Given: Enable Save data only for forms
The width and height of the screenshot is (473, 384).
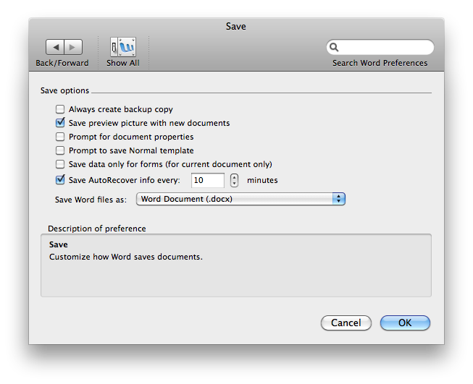Looking at the screenshot, I should [60, 164].
